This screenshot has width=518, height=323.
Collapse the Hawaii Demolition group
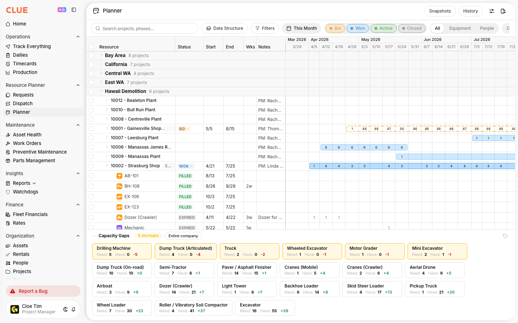[x=101, y=91]
